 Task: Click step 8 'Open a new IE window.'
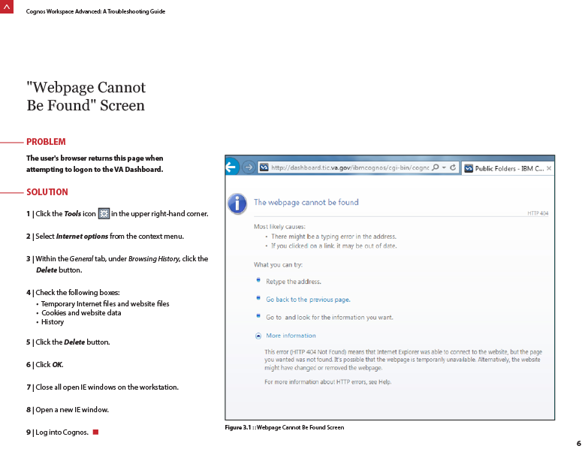click(x=72, y=410)
